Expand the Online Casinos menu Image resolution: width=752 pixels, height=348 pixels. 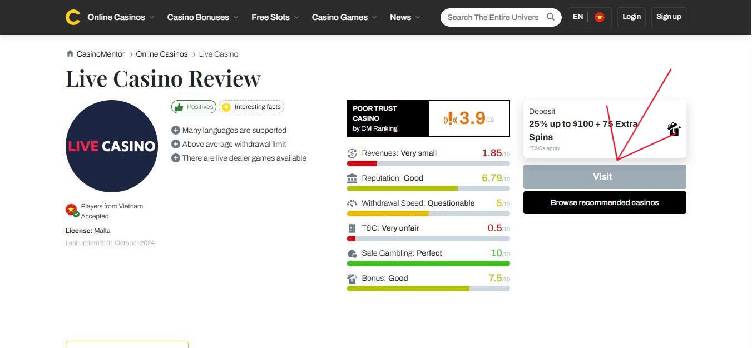(x=121, y=17)
